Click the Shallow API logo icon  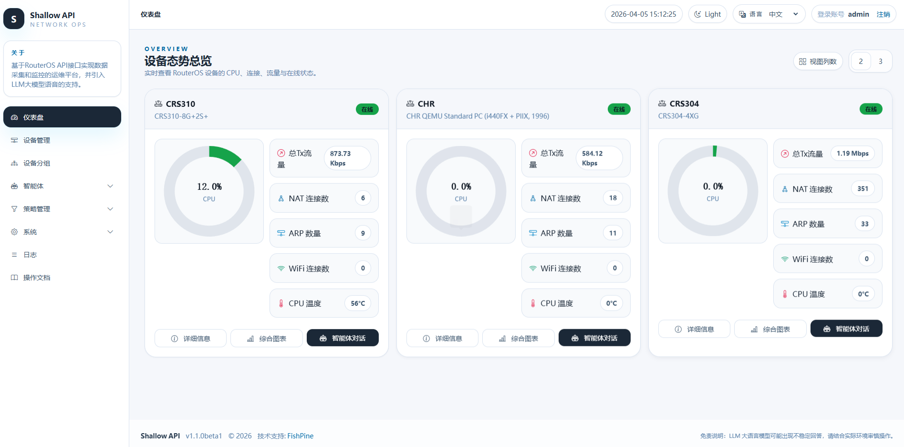14,19
